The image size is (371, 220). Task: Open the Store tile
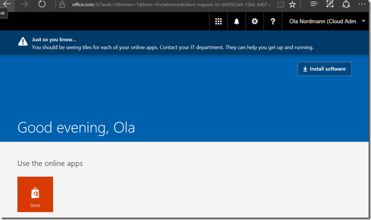click(x=35, y=195)
